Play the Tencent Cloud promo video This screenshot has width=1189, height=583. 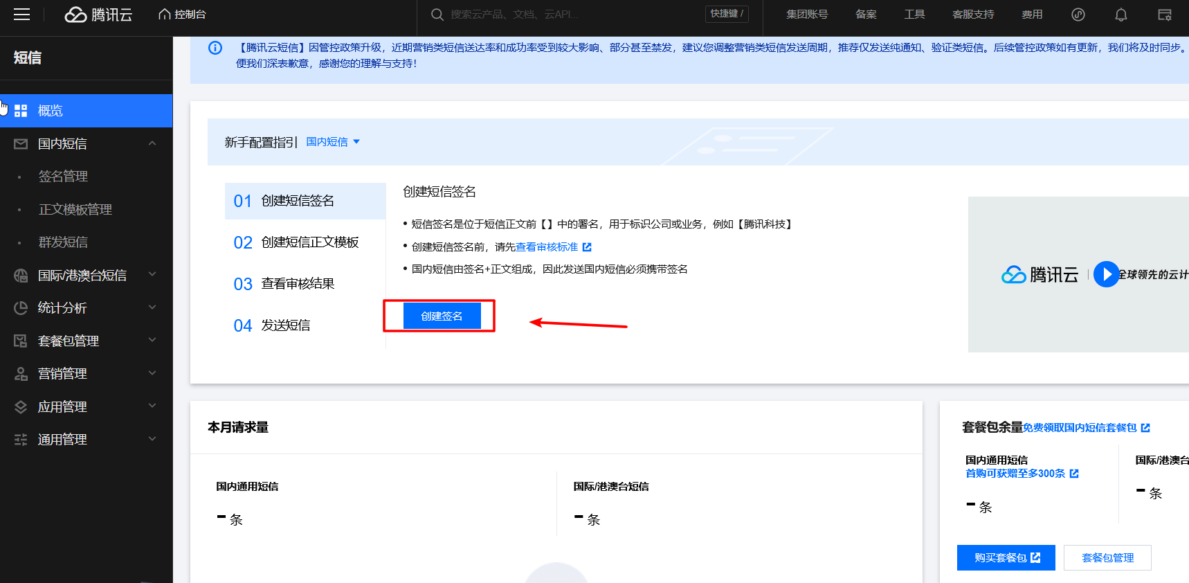coord(1106,274)
